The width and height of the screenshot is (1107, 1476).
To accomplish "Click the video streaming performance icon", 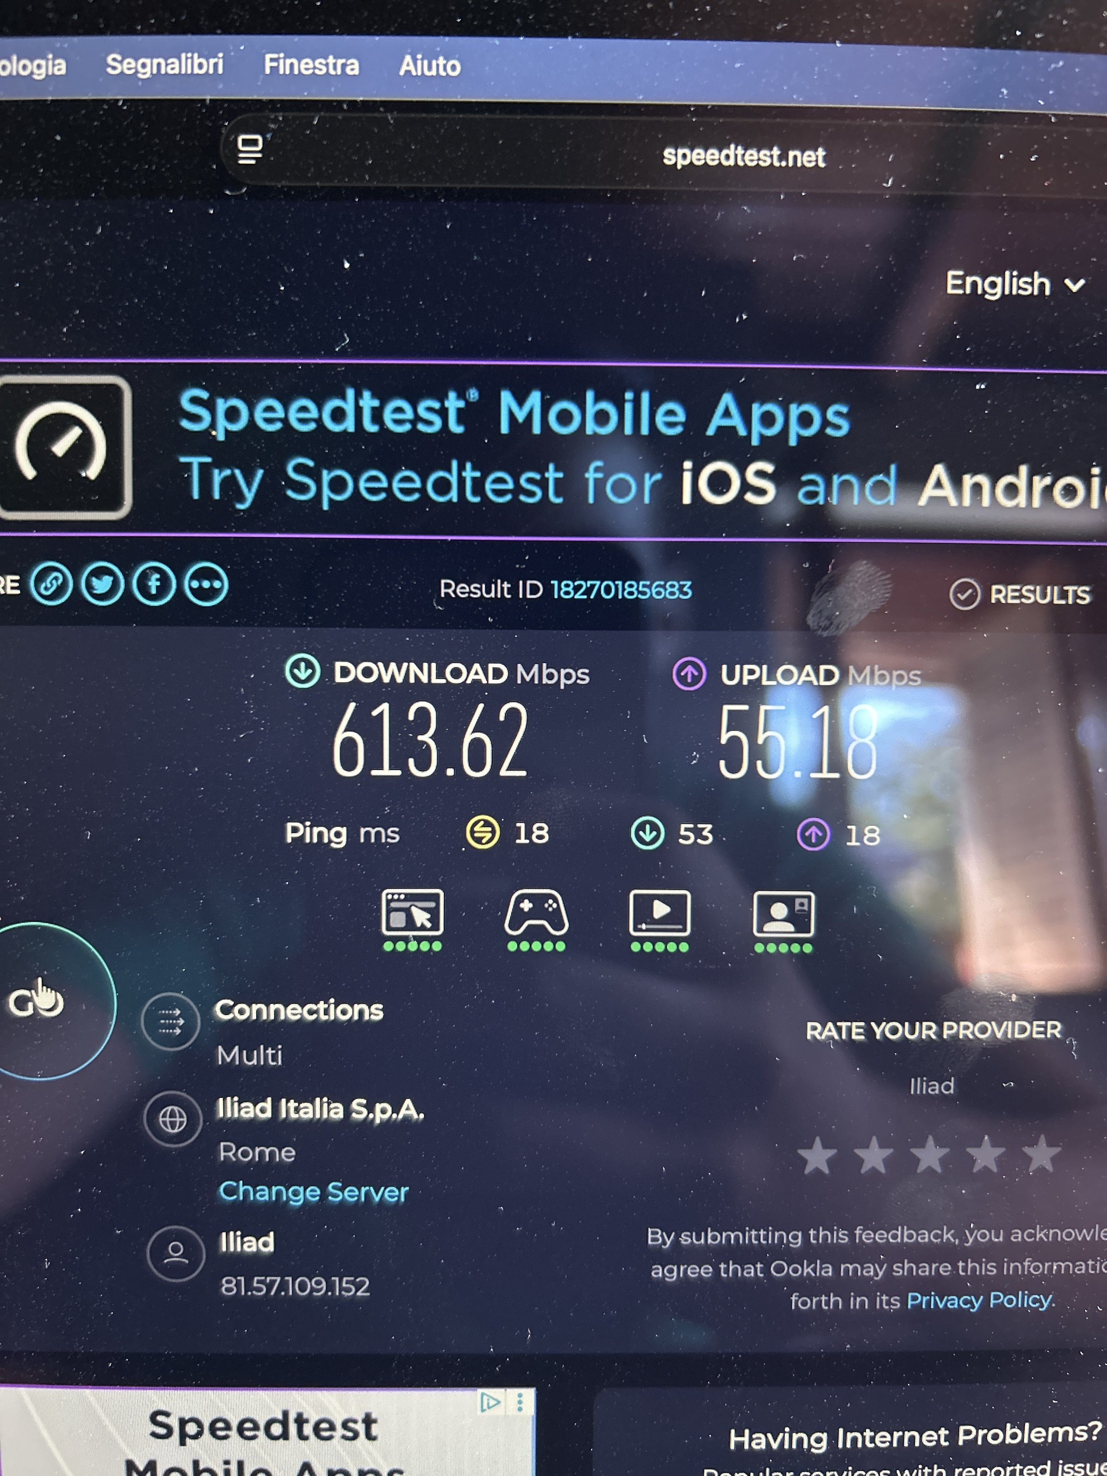I will click(x=660, y=920).
